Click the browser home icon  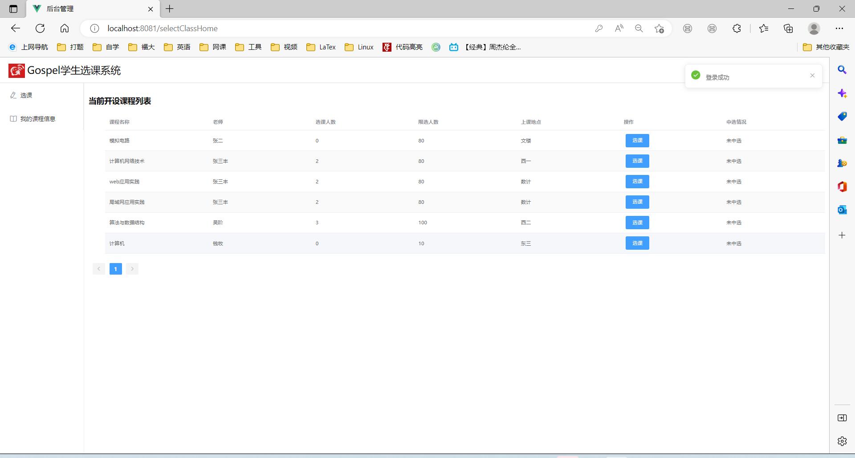click(65, 28)
